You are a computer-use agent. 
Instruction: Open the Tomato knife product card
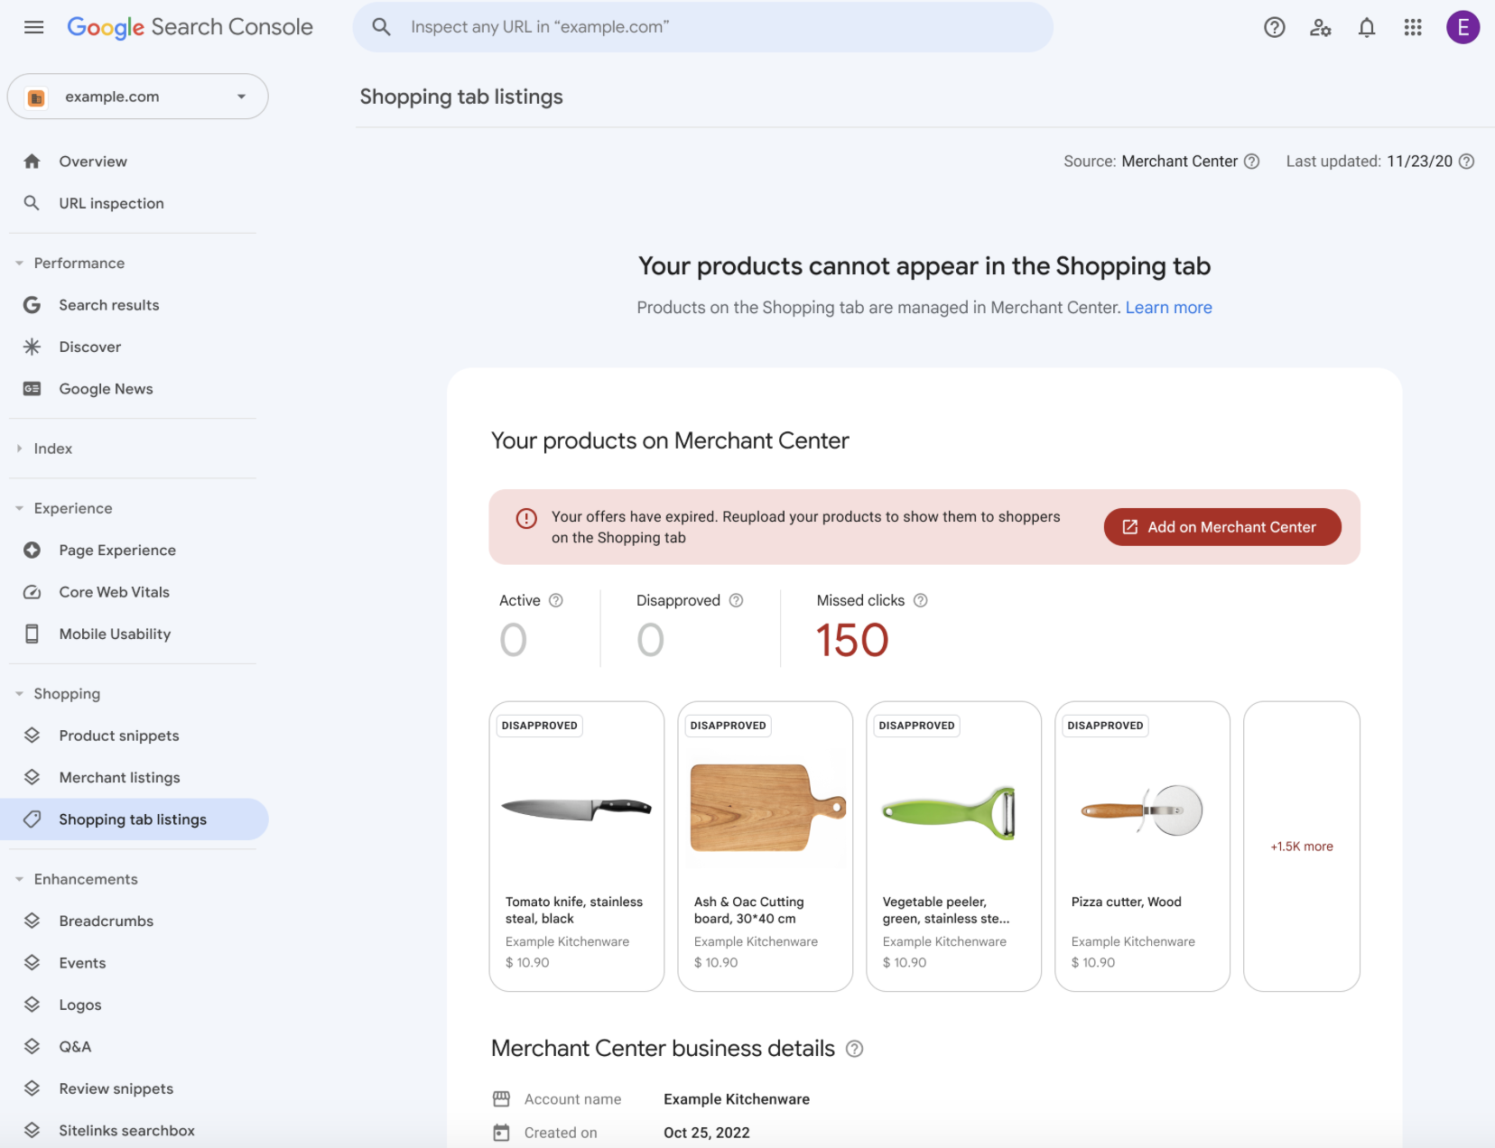(x=577, y=847)
